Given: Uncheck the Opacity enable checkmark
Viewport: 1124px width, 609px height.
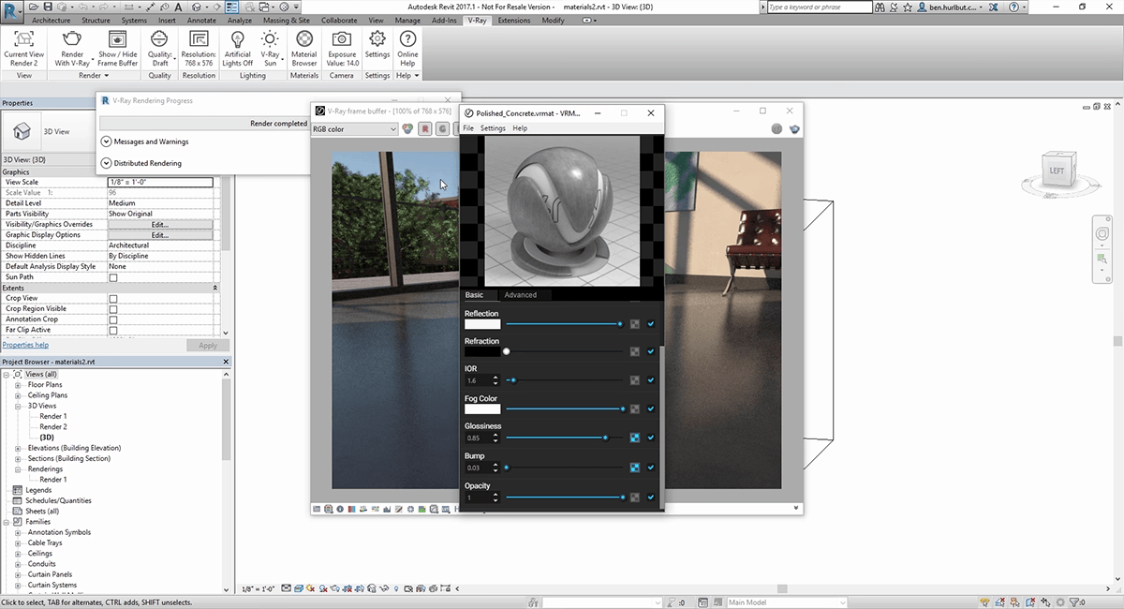Looking at the screenshot, I should pyautogui.click(x=651, y=498).
